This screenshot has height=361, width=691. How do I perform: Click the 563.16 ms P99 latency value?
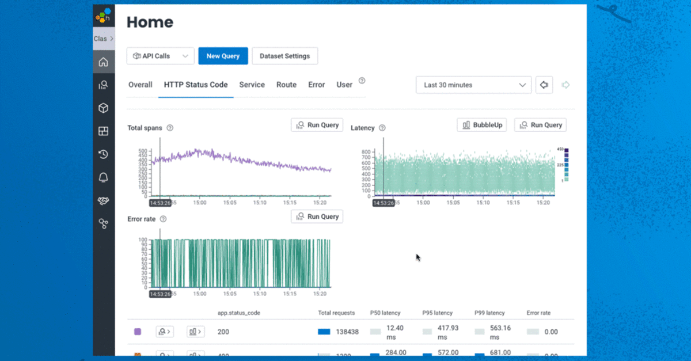[500, 332]
